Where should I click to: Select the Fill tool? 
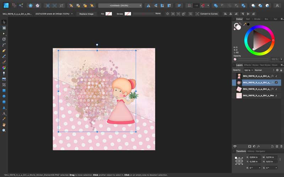tap(4, 68)
